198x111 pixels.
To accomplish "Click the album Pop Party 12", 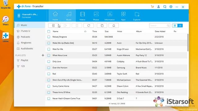I will pos(141,55).
